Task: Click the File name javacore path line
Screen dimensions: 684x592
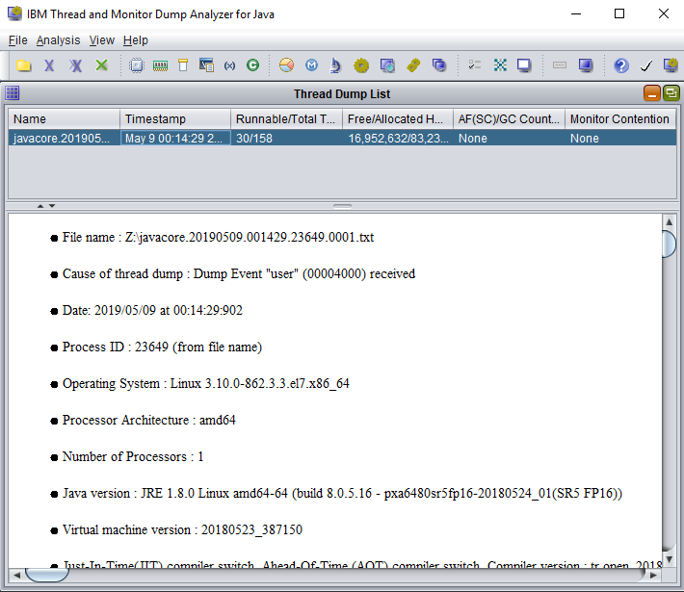Action: pos(218,237)
